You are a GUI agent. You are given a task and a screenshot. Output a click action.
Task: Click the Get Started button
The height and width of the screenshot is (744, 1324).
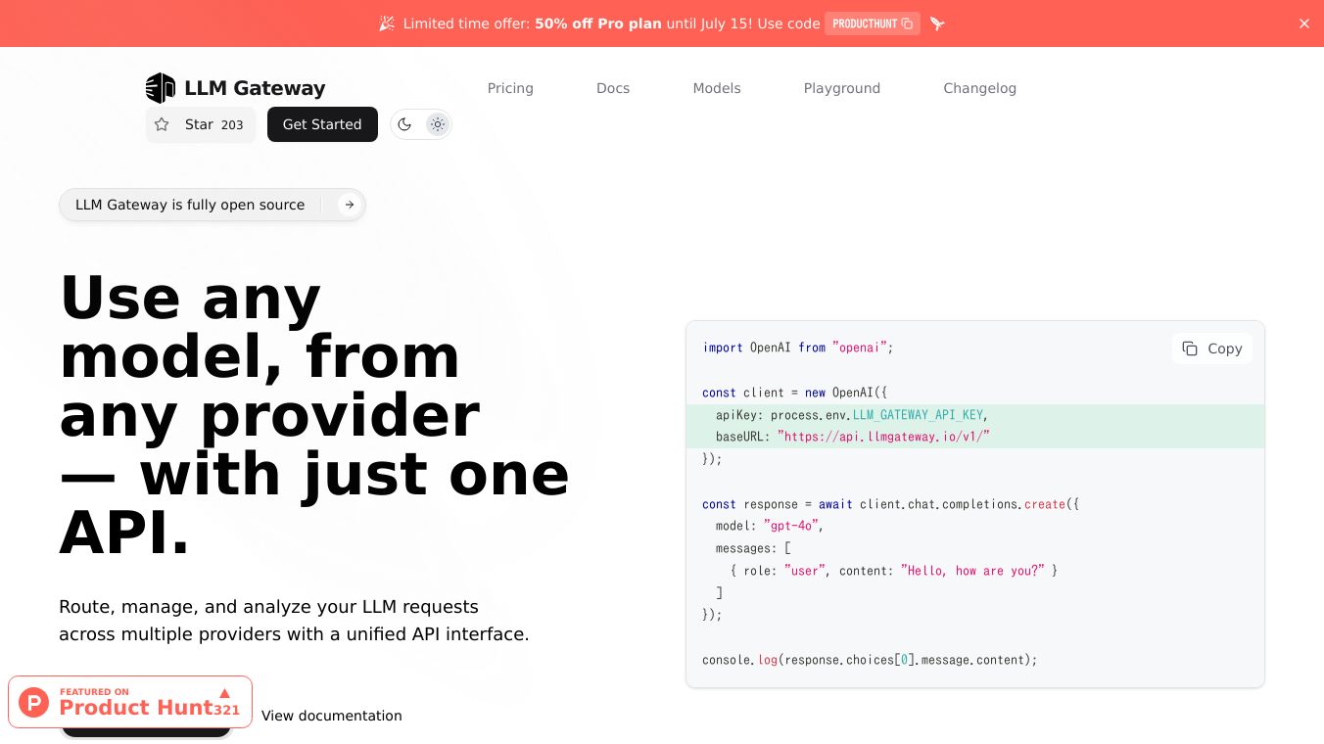pos(322,124)
